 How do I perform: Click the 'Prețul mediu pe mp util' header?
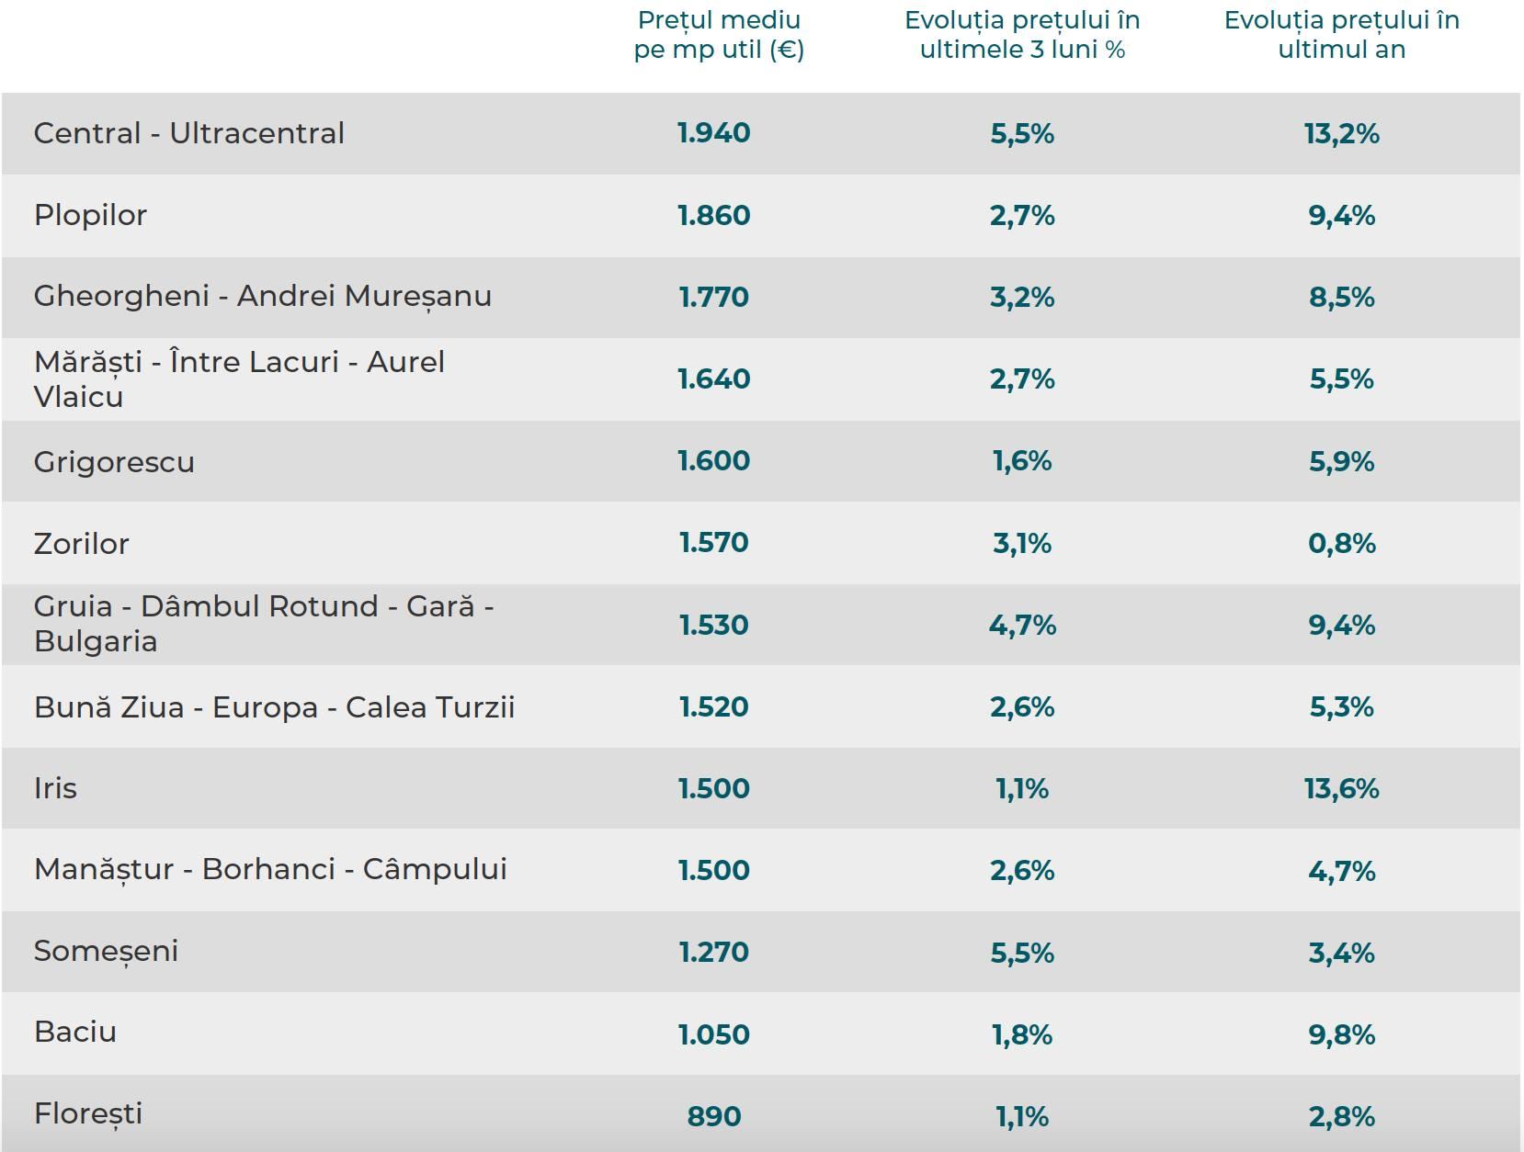[x=718, y=35]
